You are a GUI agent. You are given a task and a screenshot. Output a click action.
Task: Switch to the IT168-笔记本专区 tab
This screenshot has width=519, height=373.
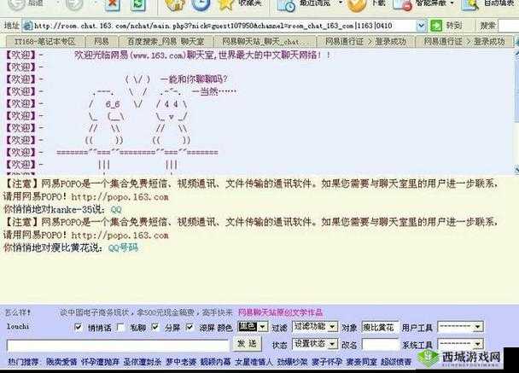pos(44,41)
